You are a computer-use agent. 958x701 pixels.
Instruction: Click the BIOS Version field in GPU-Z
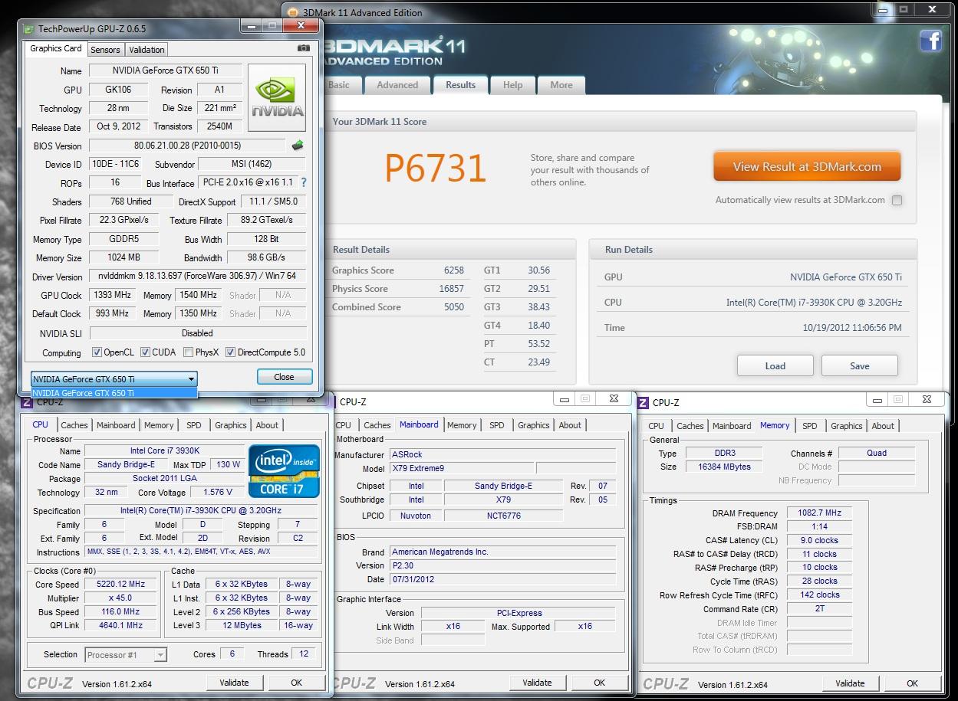187,146
